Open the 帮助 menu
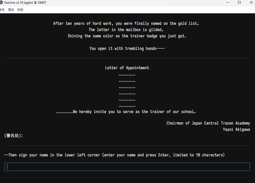 coord(20,10)
